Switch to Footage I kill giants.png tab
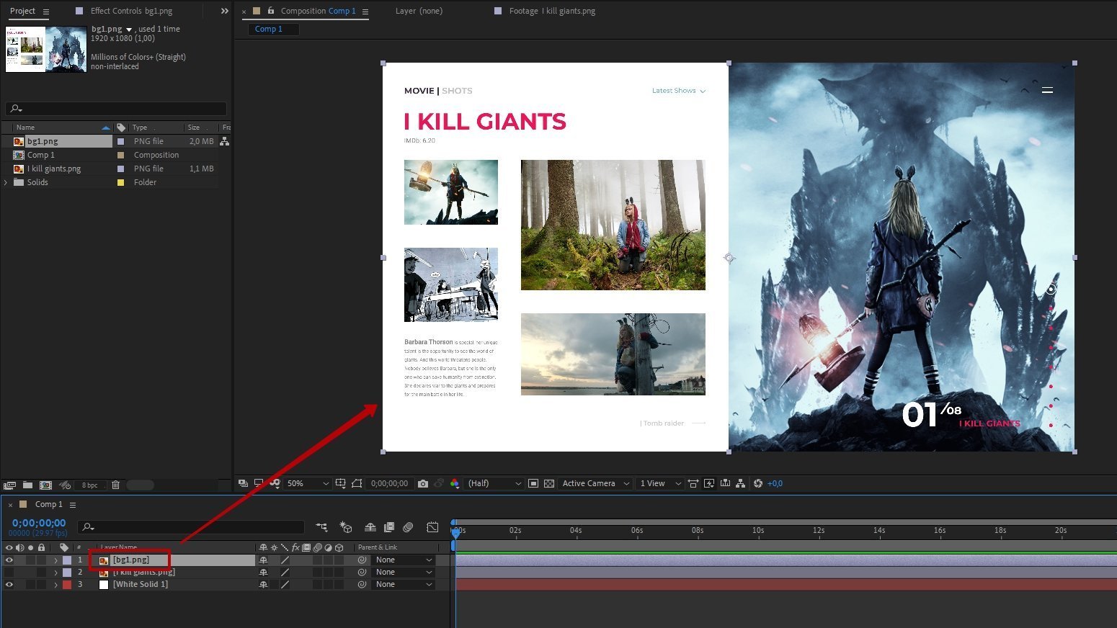The height and width of the screenshot is (628, 1117). coord(552,11)
